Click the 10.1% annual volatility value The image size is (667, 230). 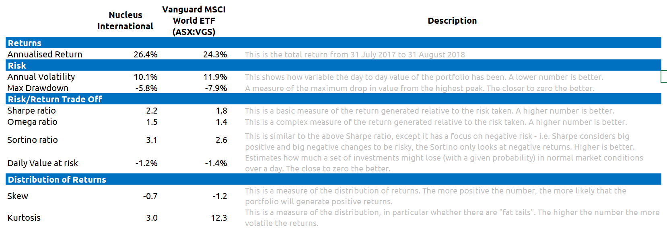(x=145, y=77)
